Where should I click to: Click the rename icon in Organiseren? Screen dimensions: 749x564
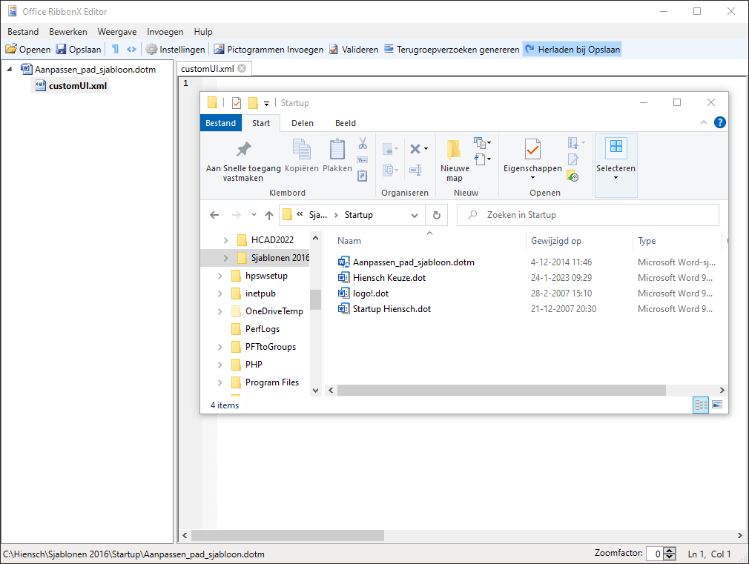415,170
